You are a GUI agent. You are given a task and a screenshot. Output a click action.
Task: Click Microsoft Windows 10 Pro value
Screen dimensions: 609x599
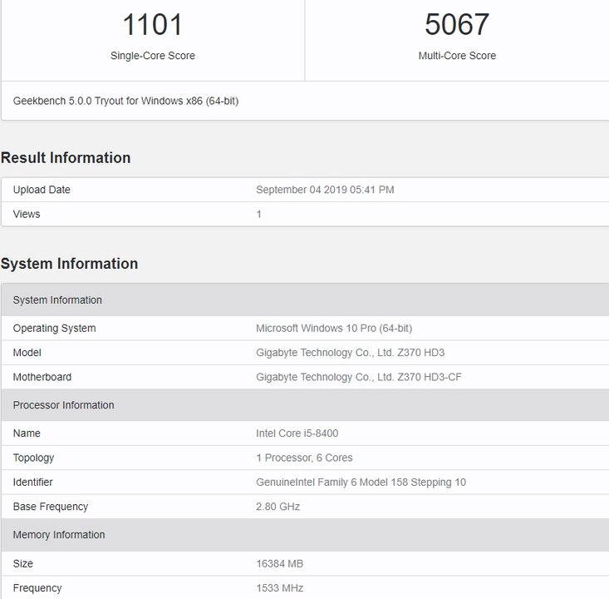(x=334, y=329)
